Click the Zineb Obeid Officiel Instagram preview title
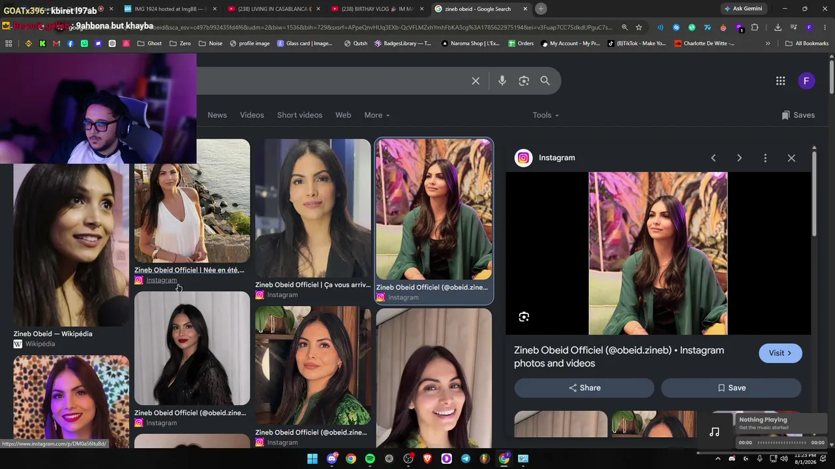Viewport: 835px width, 469px height. (619, 357)
